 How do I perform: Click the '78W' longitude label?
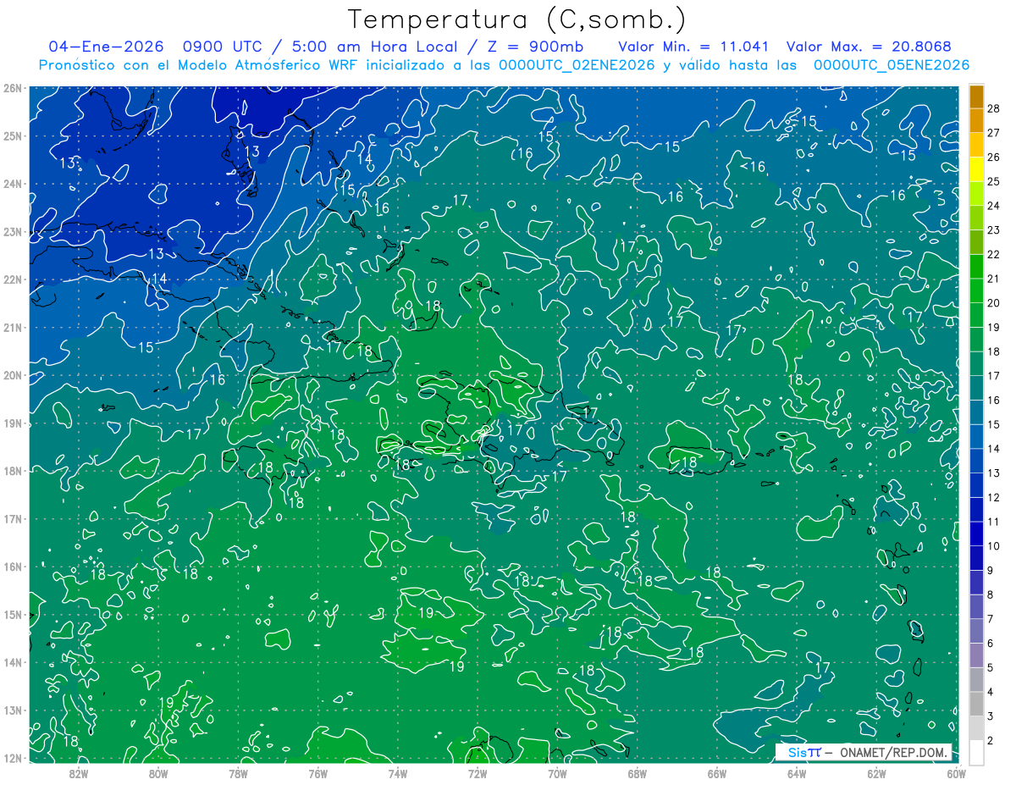tap(238, 773)
